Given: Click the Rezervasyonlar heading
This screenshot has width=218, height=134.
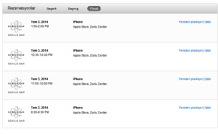Looking at the screenshot, I should [x=21, y=8].
